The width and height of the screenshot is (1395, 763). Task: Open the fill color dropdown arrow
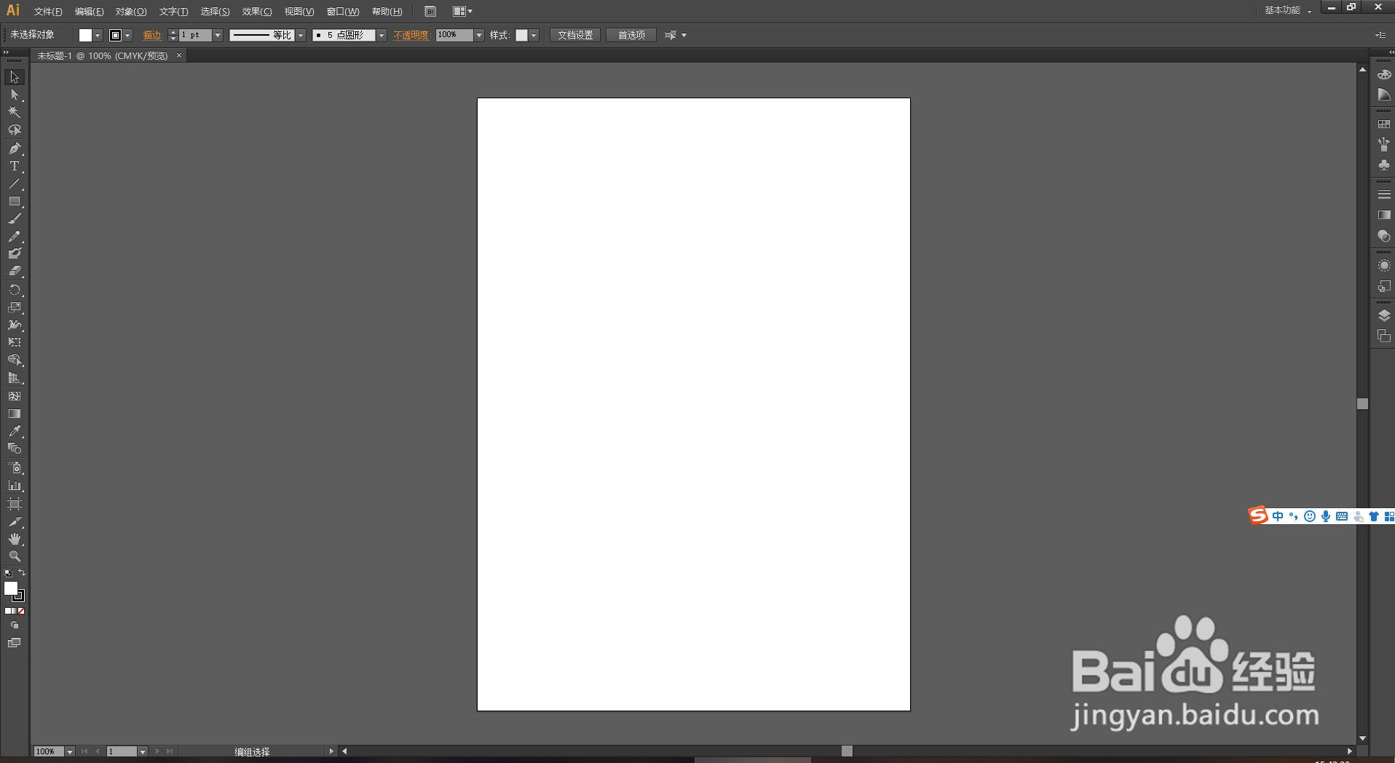(x=98, y=35)
